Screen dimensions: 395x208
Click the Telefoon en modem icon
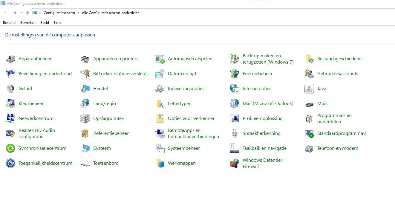click(x=309, y=148)
